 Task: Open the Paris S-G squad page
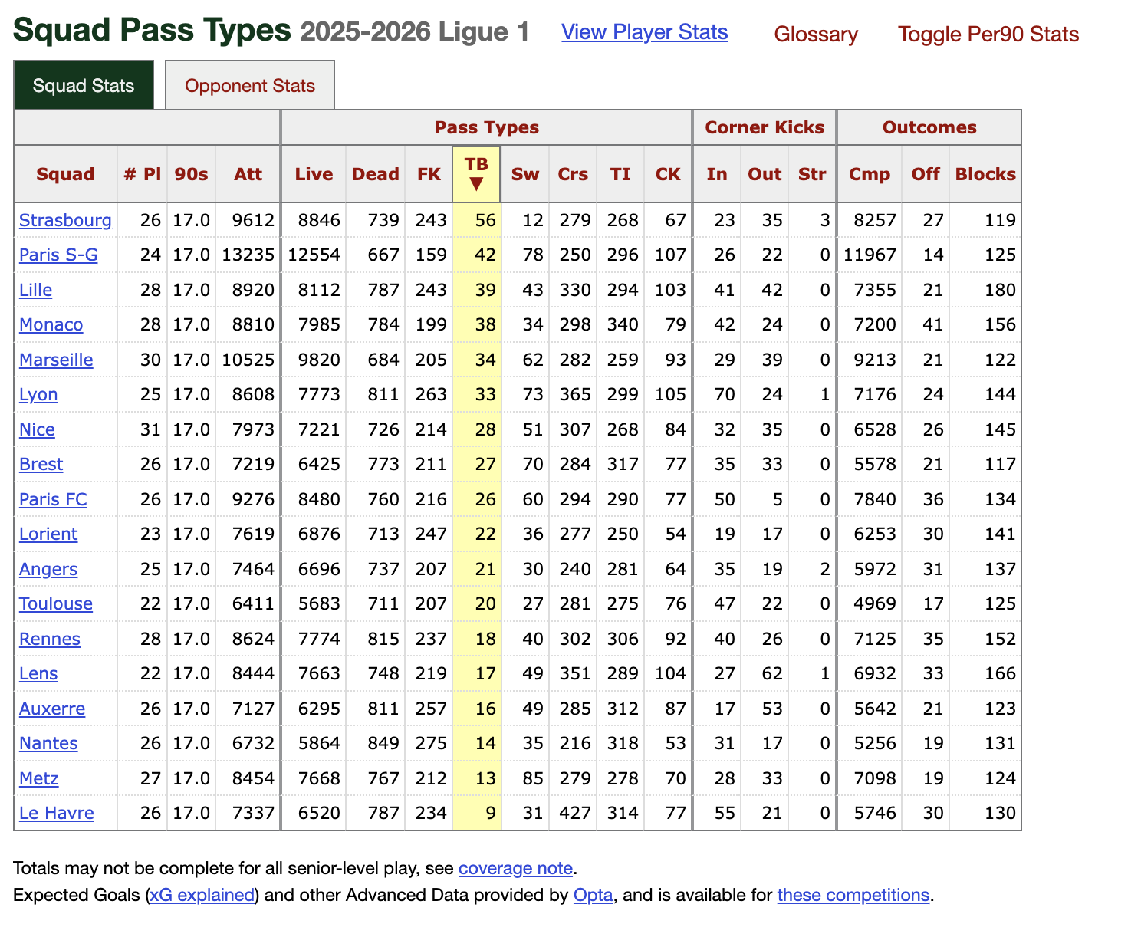pyautogui.click(x=58, y=255)
